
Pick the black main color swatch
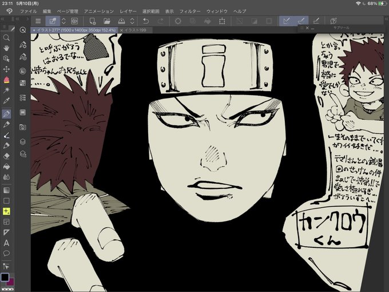tap(5, 277)
